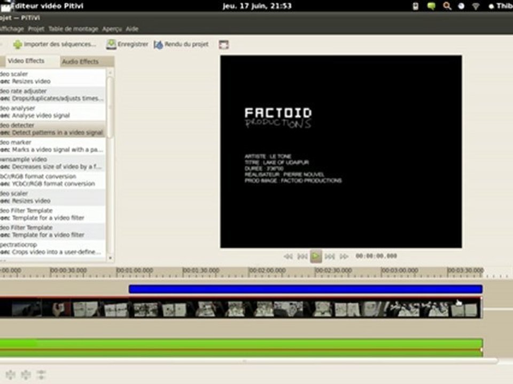Jump to start with skip-back button
Viewport: 513px width, 384px height.
click(302, 257)
